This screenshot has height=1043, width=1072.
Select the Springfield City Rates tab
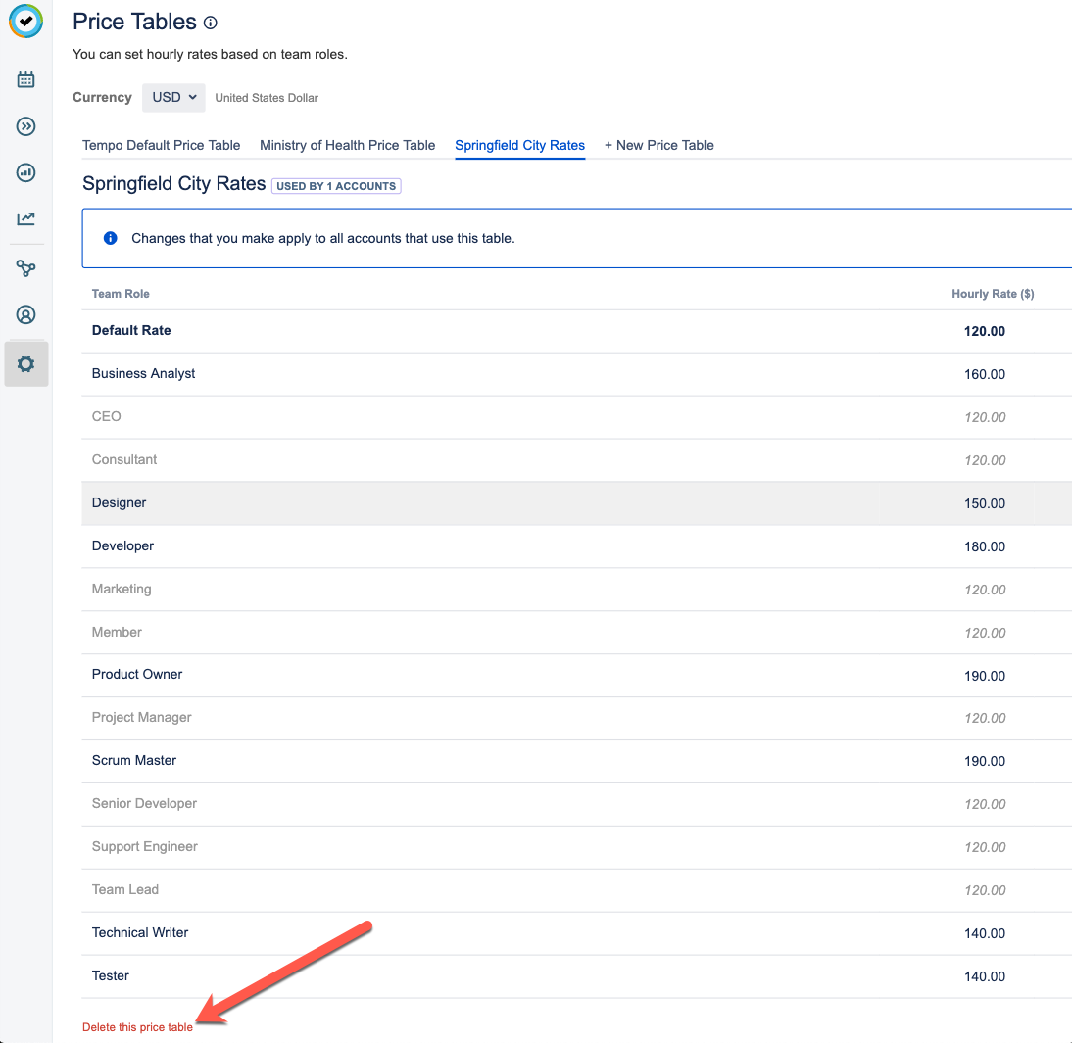tap(519, 145)
